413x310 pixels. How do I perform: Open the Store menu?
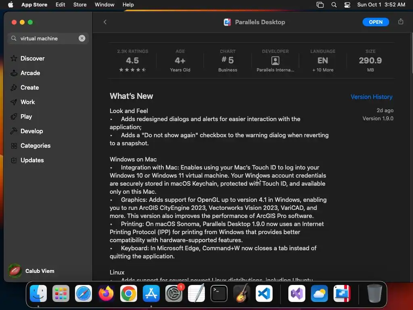[80, 4]
